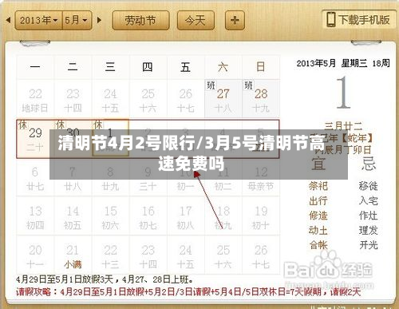Select April 22 地球日 cell

click(x=35, y=99)
